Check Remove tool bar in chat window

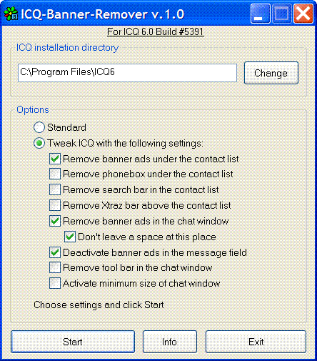[x=55, y=267]
